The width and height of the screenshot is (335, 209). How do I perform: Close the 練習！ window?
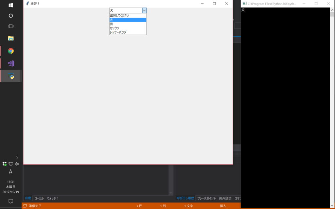[227, 4]
